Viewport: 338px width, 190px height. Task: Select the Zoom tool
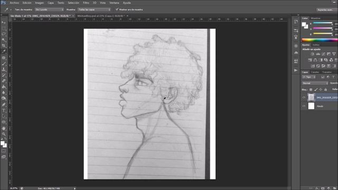4,134
